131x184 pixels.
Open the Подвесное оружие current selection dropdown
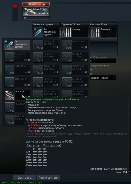point(46,32)
